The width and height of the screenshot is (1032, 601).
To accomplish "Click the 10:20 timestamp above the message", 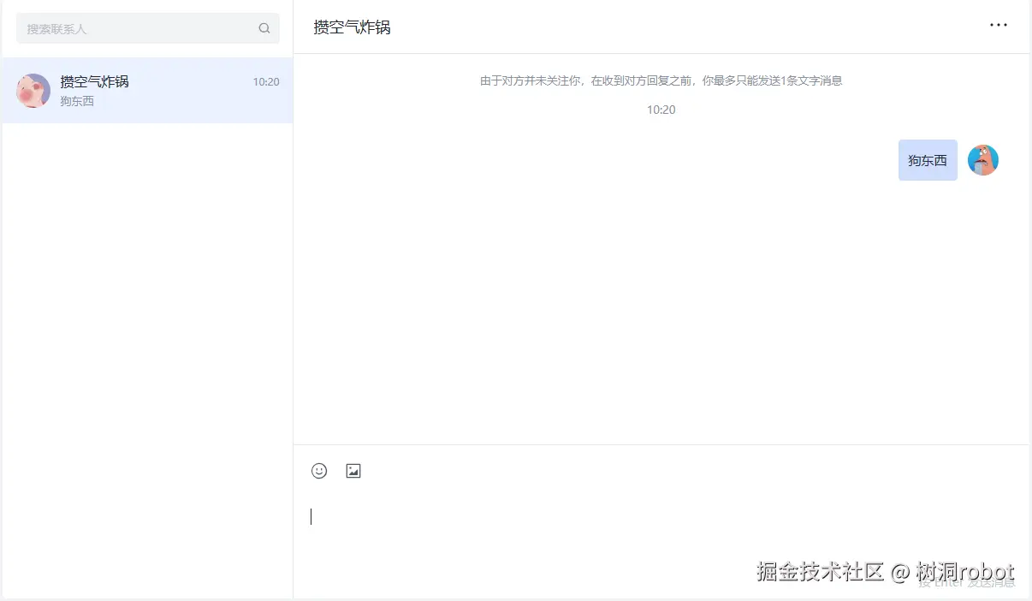I will (661, 110).
